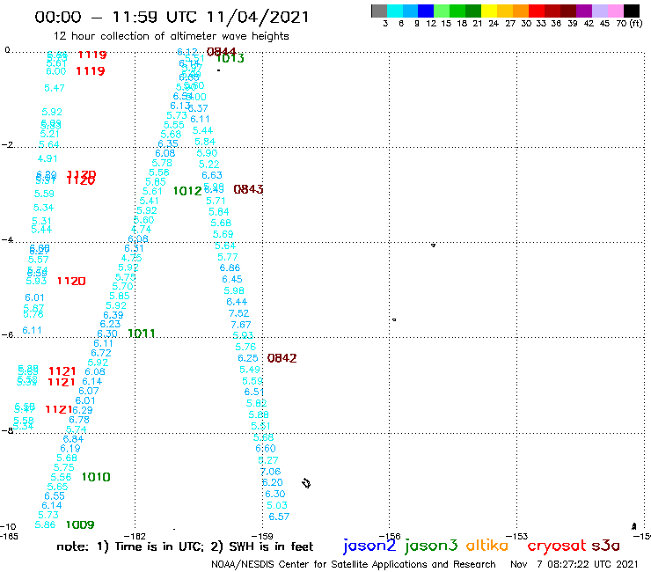Click the wave height value 4.91
The width and height of the screenshot is (651, 572).
[x=48, y=158]
